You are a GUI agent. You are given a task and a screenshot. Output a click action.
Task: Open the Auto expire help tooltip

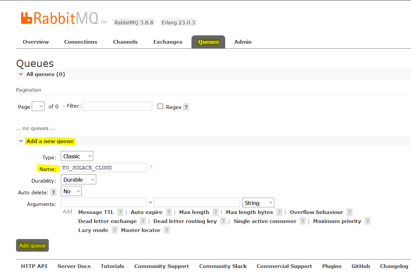(168, 212)
